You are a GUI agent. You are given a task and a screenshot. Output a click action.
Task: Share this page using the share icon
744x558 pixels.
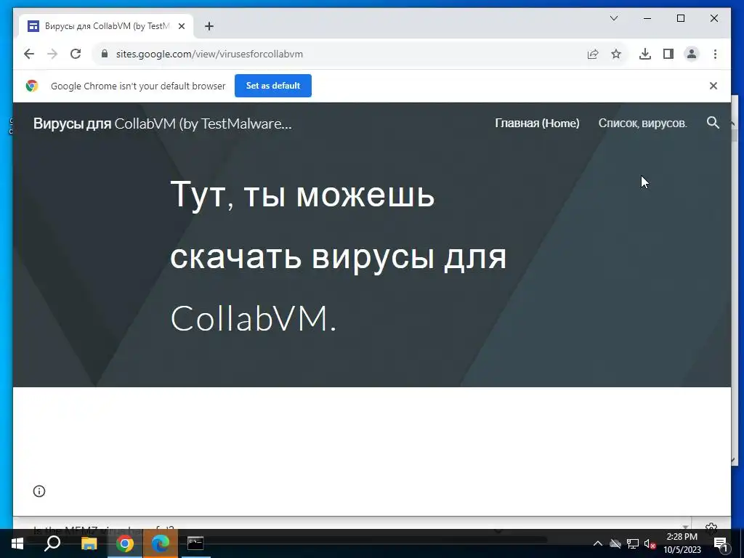[x=593, y=54]
